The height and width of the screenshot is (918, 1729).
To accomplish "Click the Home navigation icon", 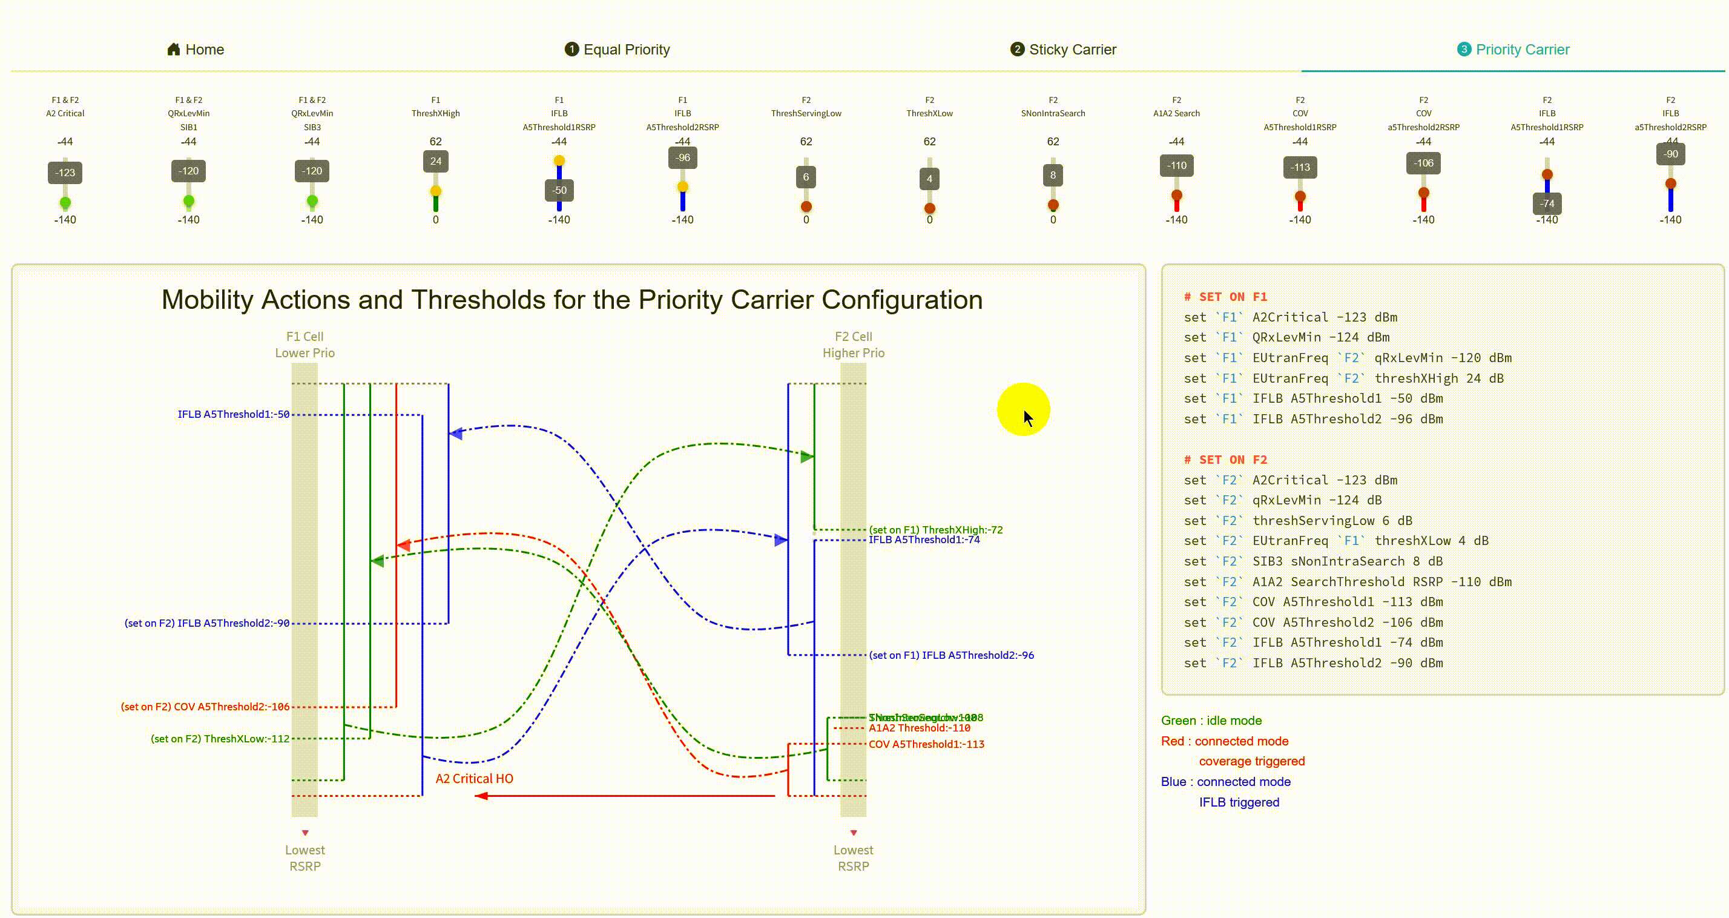I will click(x=171, y=49).
